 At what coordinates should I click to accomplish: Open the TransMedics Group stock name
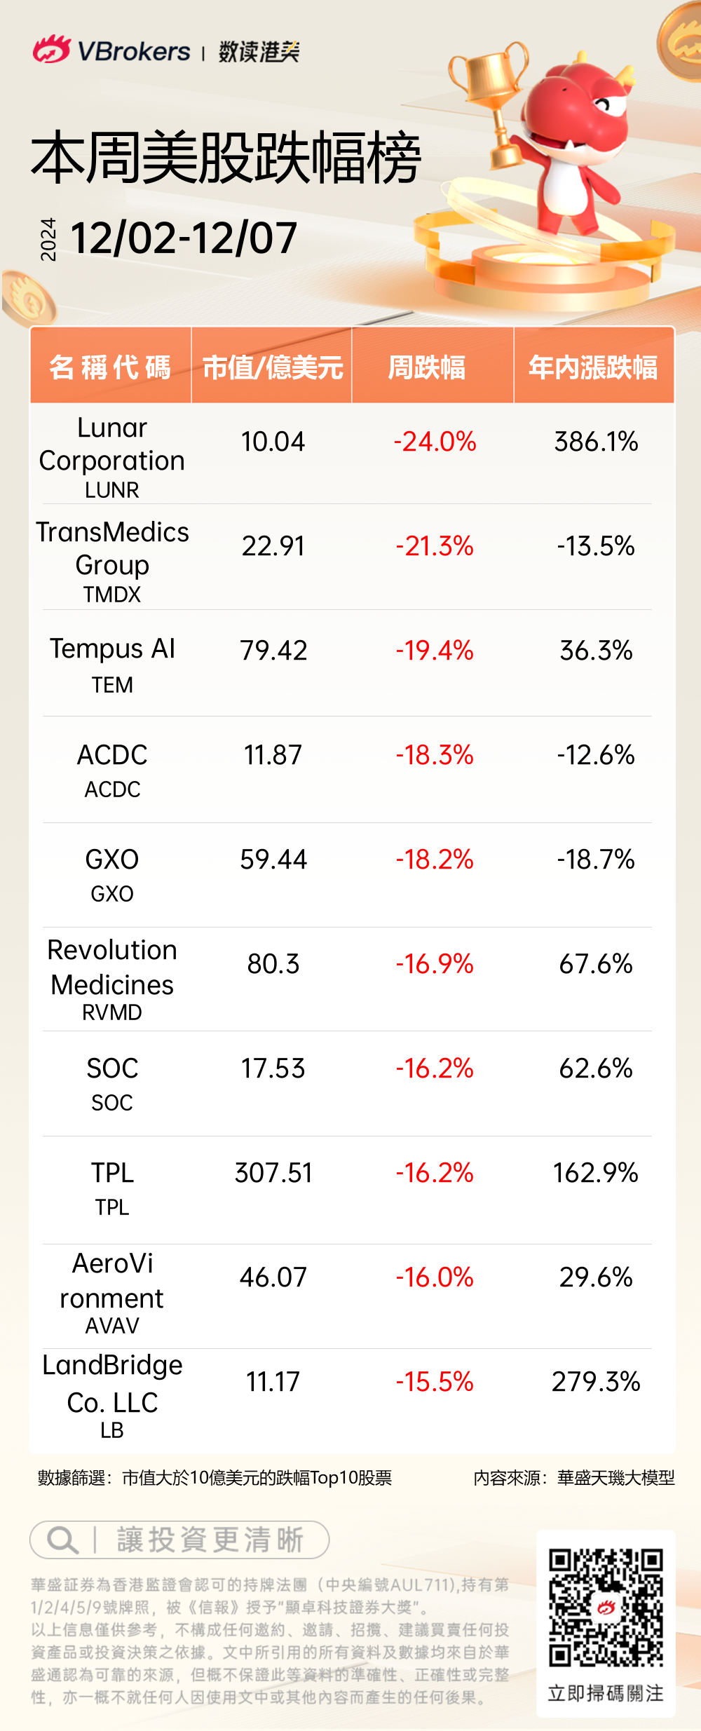point(112,548)
